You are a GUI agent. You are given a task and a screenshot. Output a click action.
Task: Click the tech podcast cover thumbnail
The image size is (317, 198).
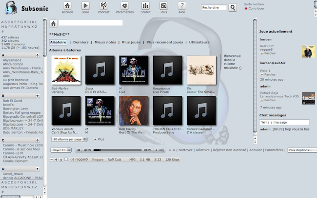[x=308, y=98]
